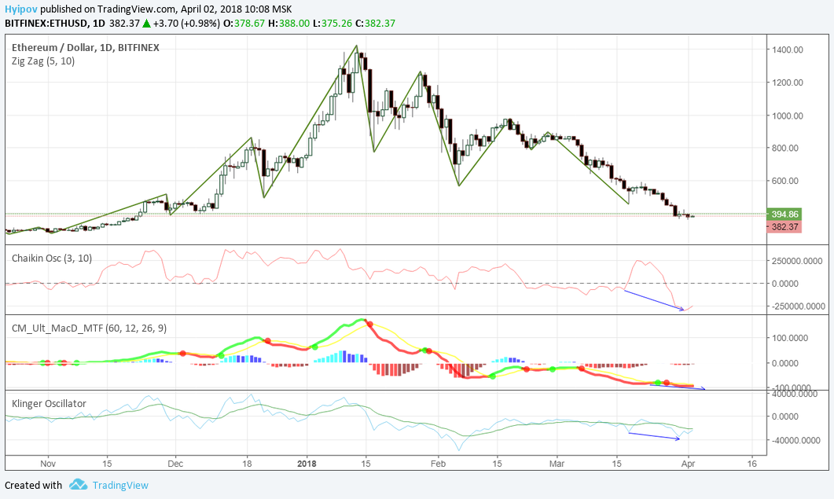
Task: Select the Ethereum / Dollar, 1D, BITFINEX title
Action: click(85, 47)
